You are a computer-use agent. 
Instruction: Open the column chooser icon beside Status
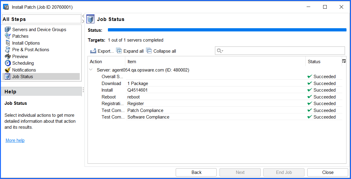click(x=344, y=61)
